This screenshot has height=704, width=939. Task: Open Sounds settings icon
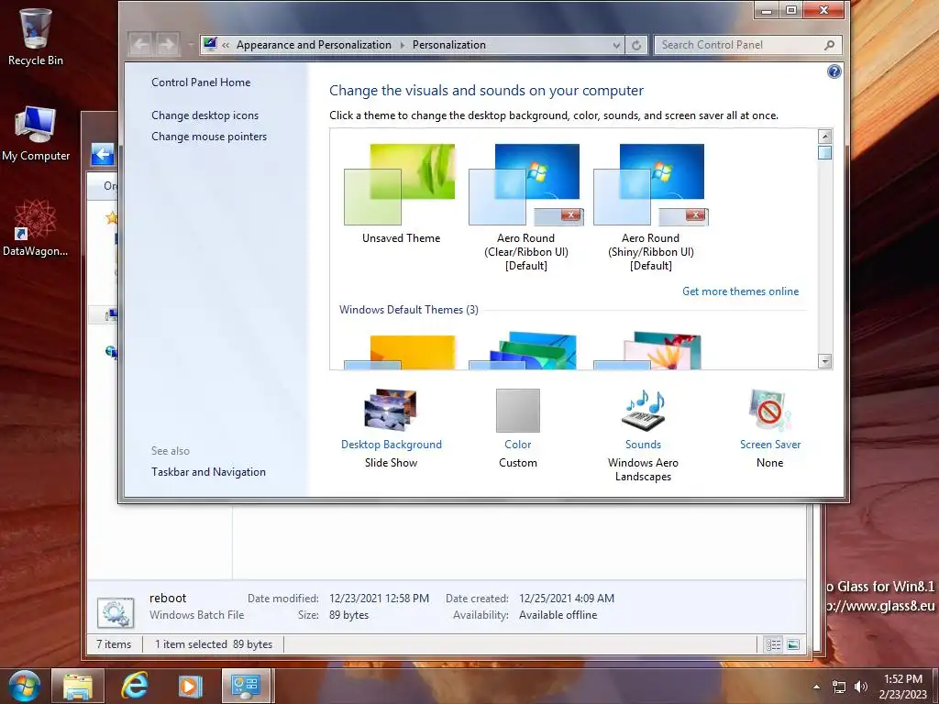click(643, 410)
